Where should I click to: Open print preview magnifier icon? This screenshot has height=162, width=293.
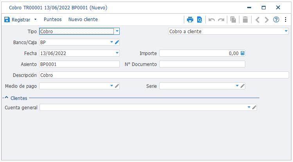200,20
